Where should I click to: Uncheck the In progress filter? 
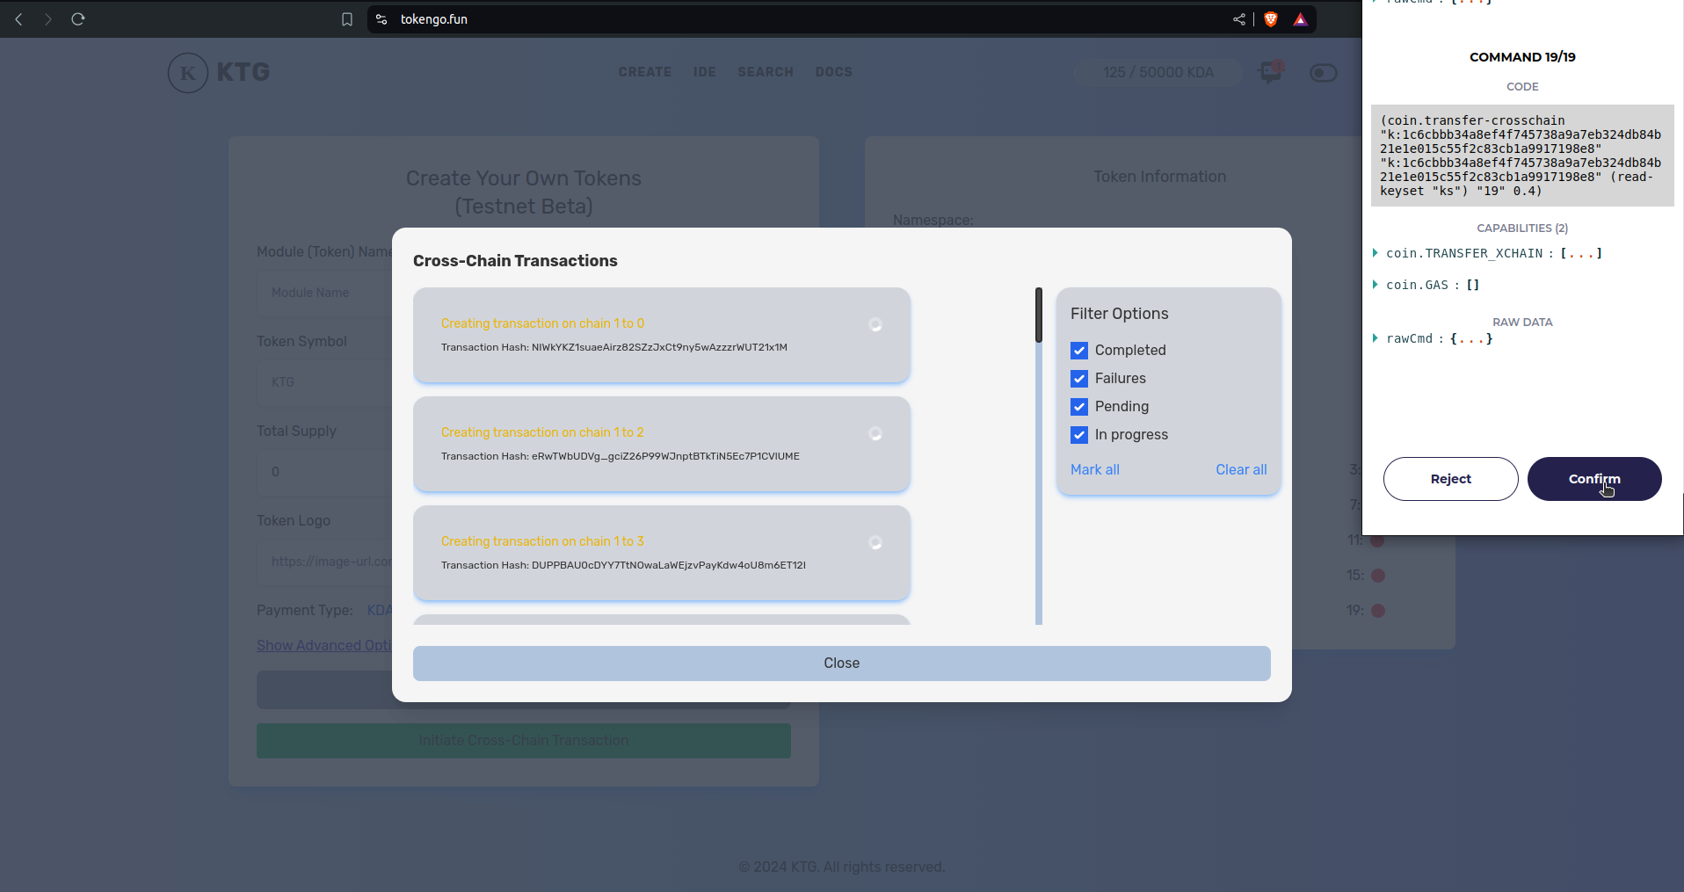point(1079,435)
